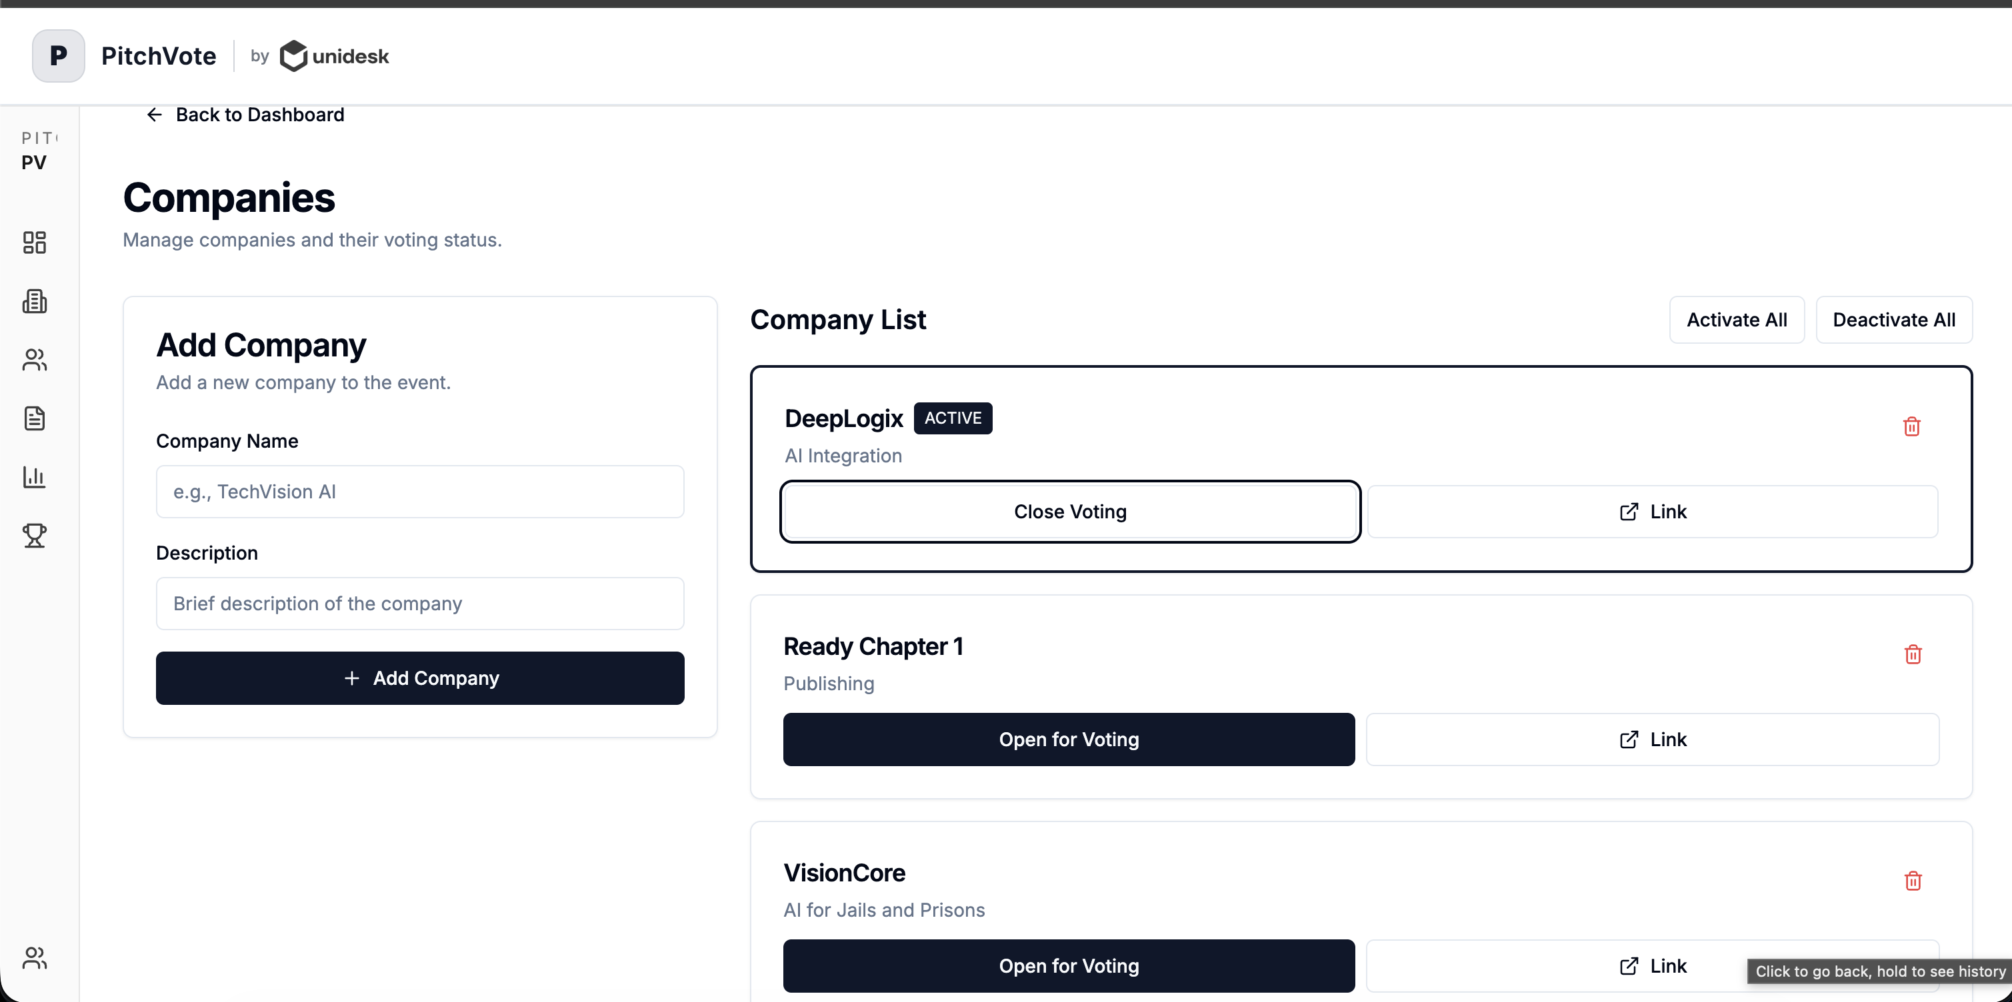The height and width of the screenshot is (1002, 2012).
Task: Focus the Company Name input field
Action: coord(420,492)
